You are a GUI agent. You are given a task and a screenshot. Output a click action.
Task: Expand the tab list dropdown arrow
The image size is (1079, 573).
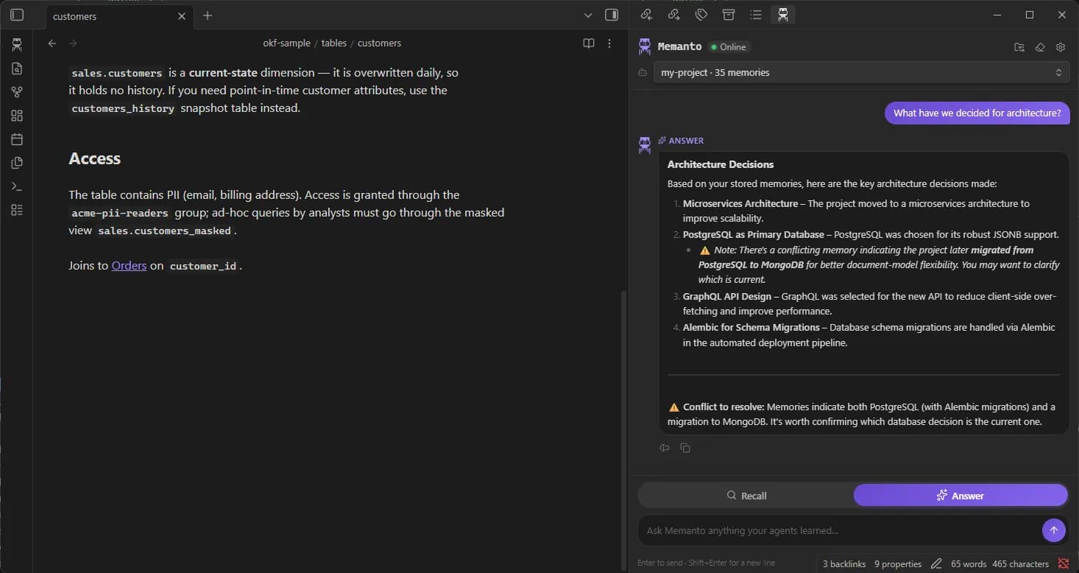(x=588, y=15)
